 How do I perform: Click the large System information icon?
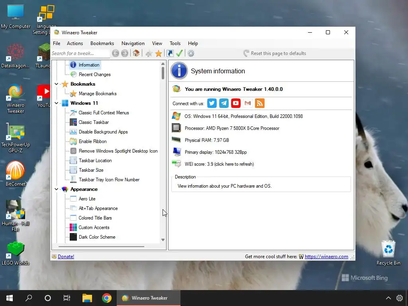pos(179,71)
